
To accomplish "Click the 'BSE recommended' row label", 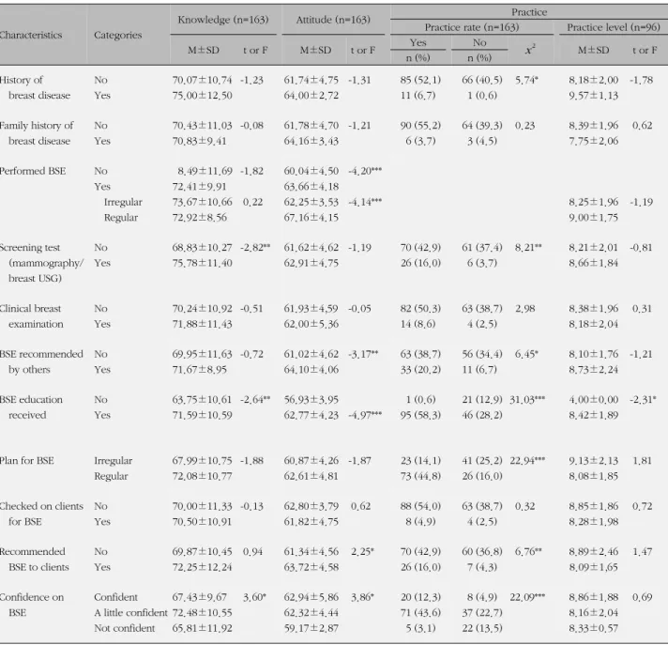I will click(41, 354).
